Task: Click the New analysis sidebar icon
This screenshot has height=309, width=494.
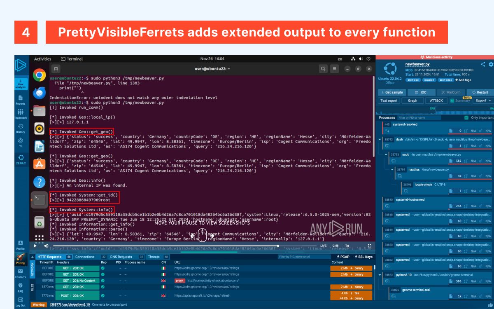Action: click(20, 83)
